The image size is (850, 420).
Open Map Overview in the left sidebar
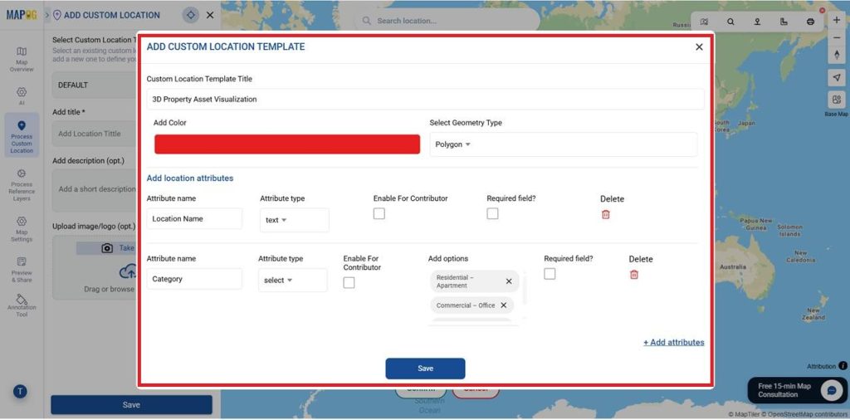(22, 59)
